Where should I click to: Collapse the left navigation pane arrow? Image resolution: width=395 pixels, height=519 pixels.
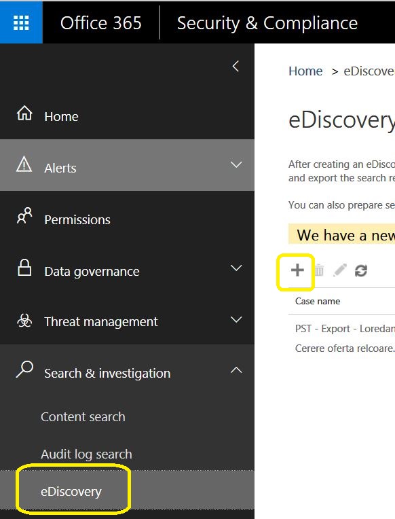236,66
